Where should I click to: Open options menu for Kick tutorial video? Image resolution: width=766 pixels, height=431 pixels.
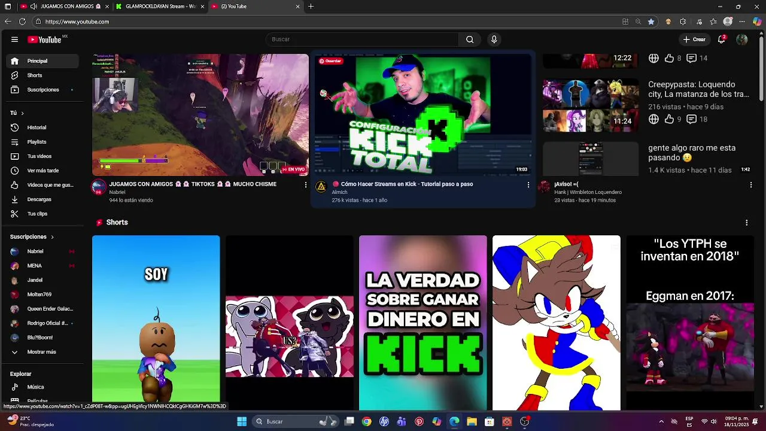(x=528, y=185)
